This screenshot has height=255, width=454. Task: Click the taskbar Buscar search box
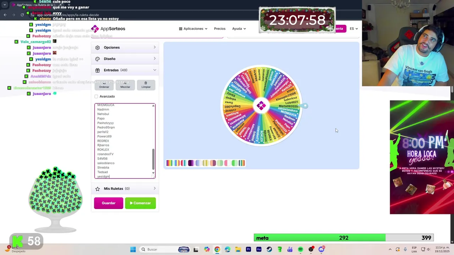165,249
